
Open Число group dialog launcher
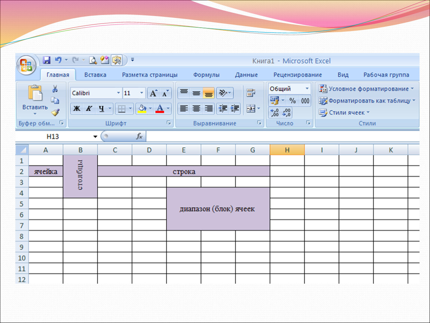(x=308, y=123)
